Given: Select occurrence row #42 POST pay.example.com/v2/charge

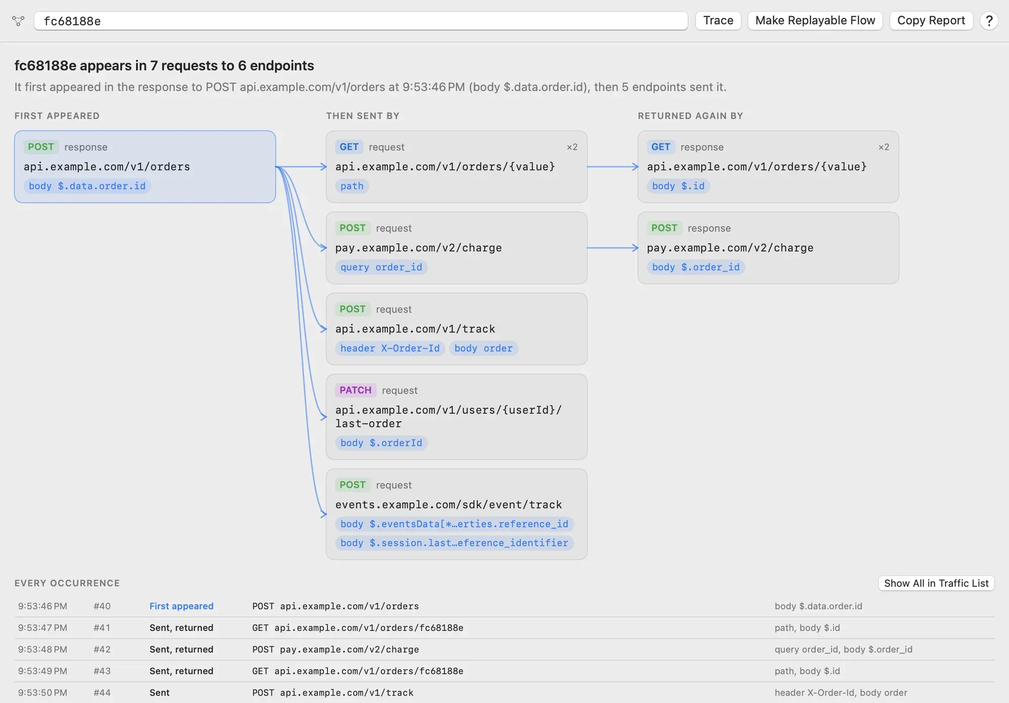Looking at the screenshot, I should tap(504, 650).
